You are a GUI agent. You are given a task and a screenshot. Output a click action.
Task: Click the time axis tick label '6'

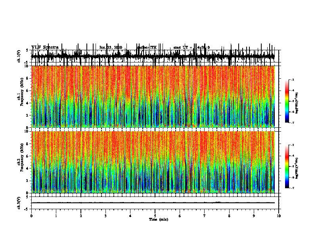(180, 216)
